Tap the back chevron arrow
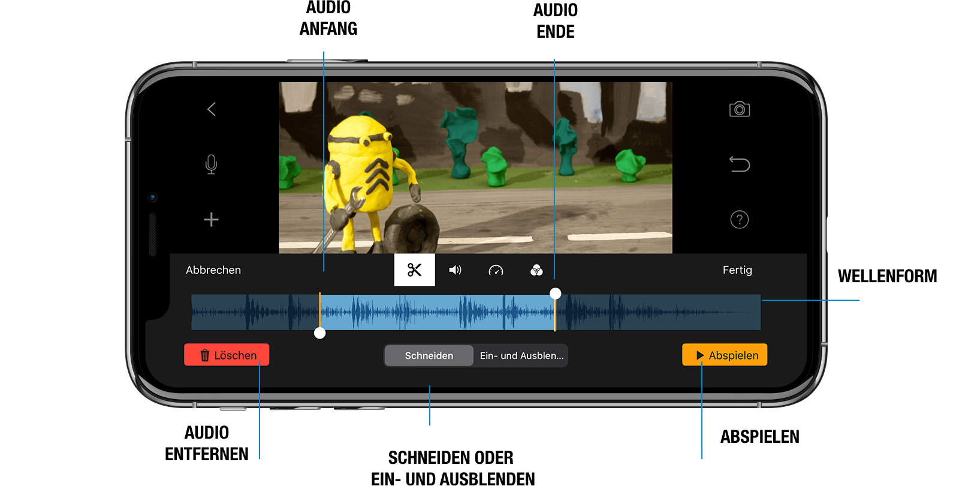This screenshot has width=959, height=486. pyautogui.click(x=212, y=109)
